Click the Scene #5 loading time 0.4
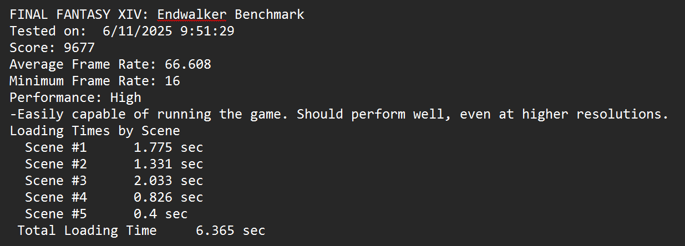Screen dimensions: 685x246 tap(145, 214)
